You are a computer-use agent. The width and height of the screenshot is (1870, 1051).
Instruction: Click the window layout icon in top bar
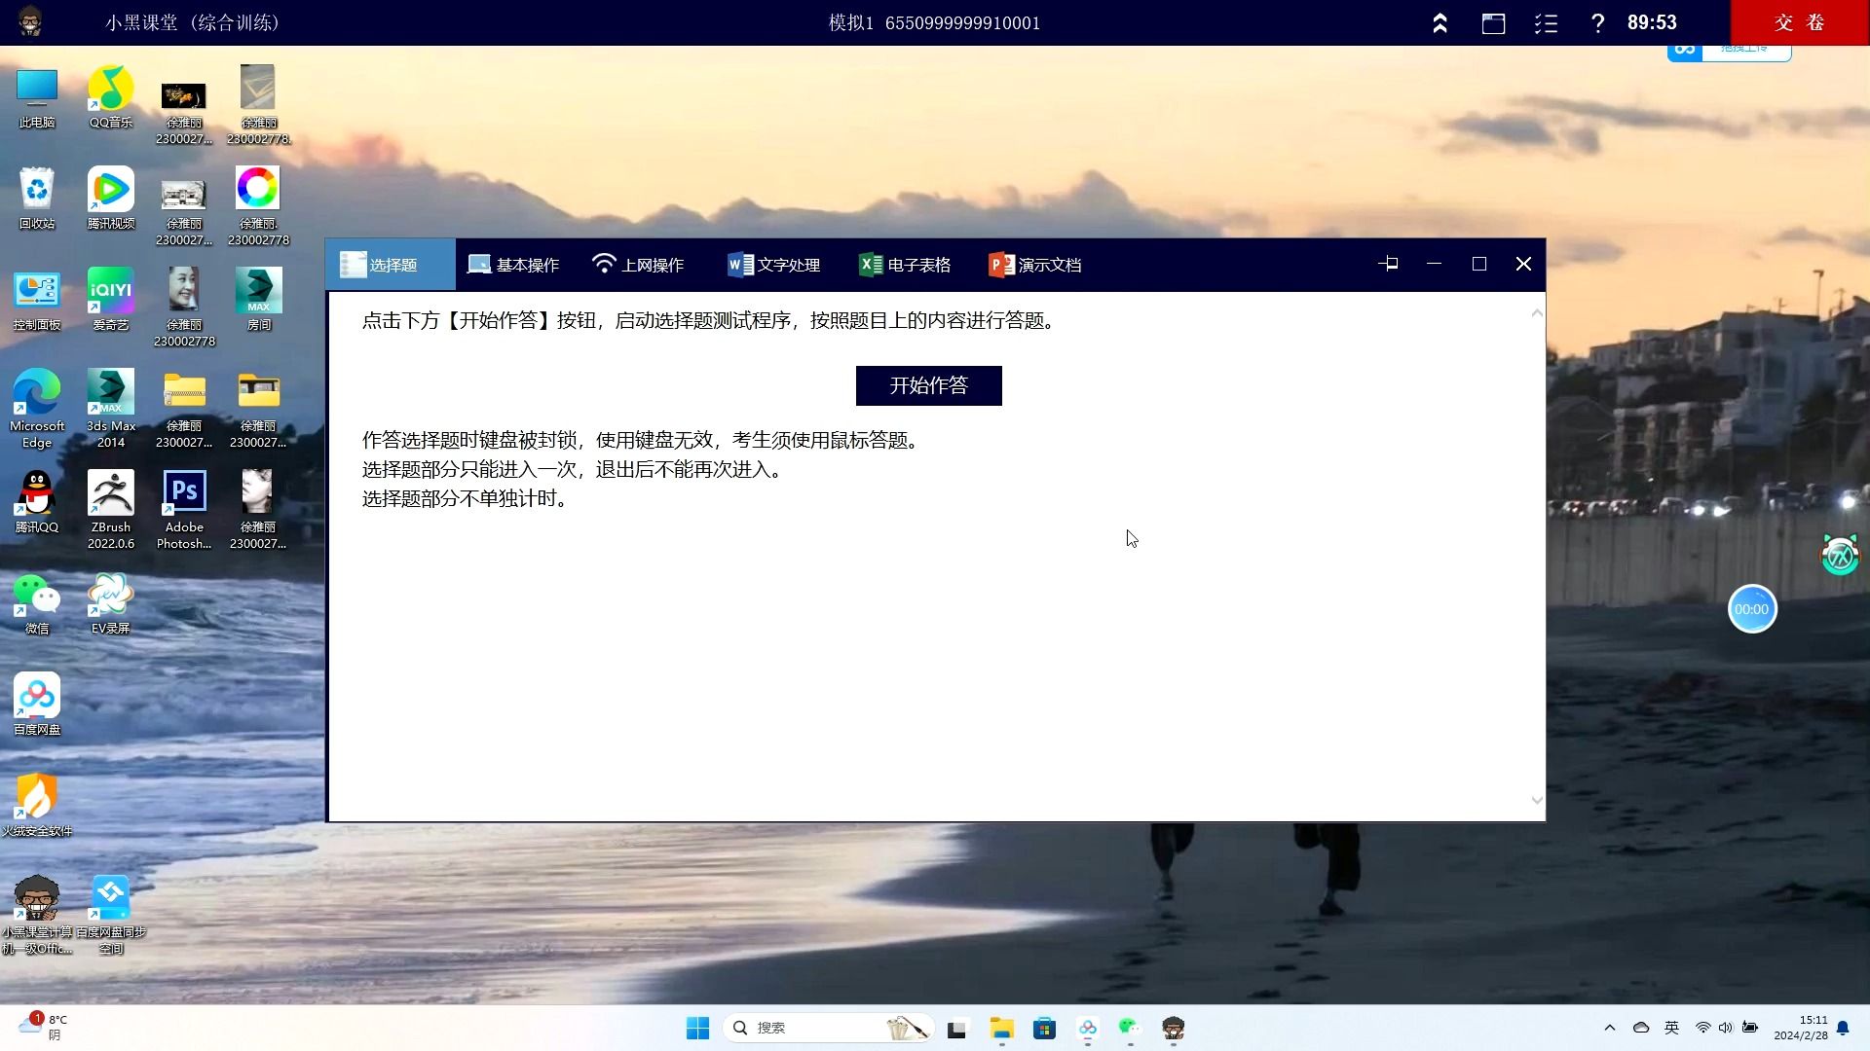[x=1493, y=23]
